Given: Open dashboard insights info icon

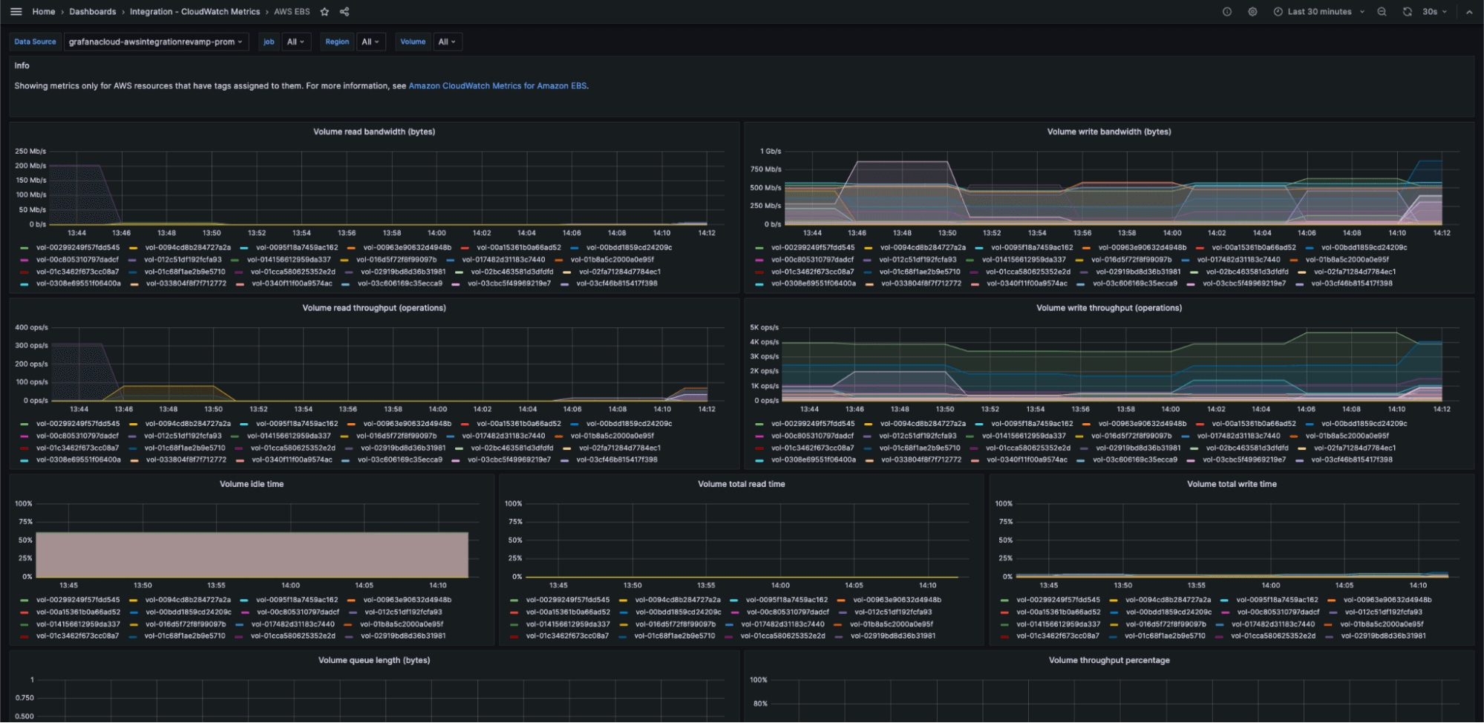Looking at the screenshot, I should 1227,12.
